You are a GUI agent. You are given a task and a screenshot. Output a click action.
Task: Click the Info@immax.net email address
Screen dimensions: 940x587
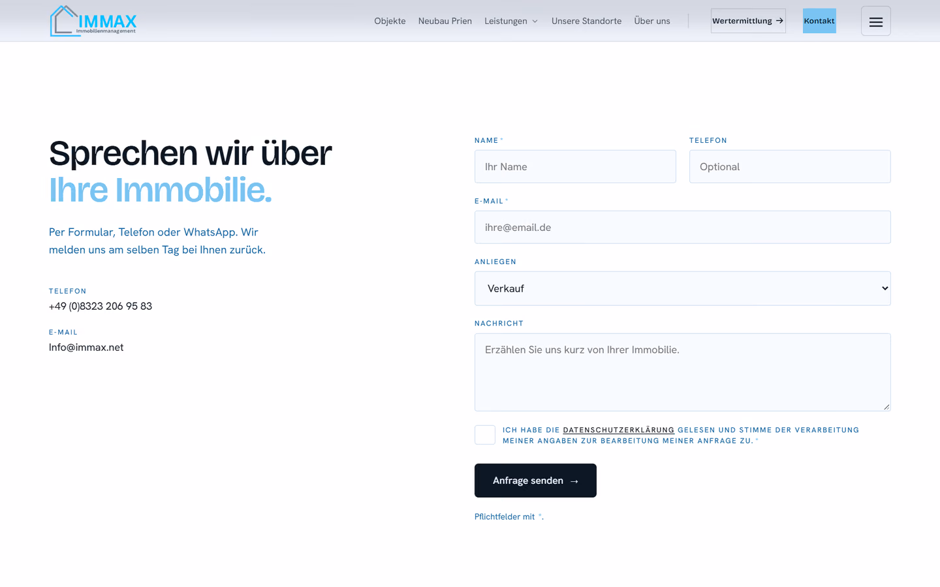pyautogui.click(x=86, y=347)
